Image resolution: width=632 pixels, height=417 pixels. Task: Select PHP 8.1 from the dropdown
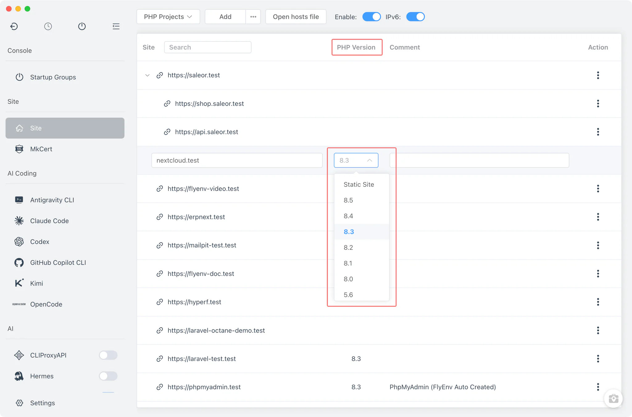(x=361, y=263)
